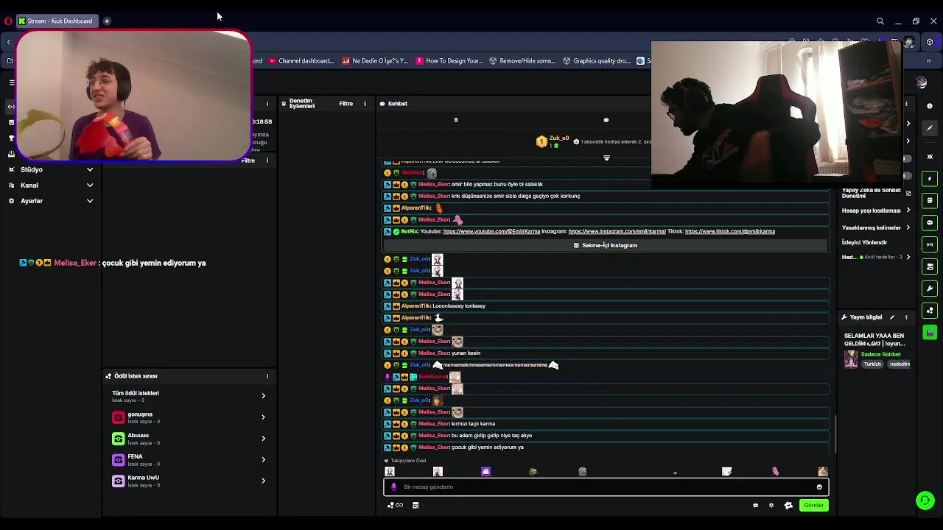Click the chat bubble quick action icon
The width and height of the screenshot is (943, 530).
pos(930,222)
